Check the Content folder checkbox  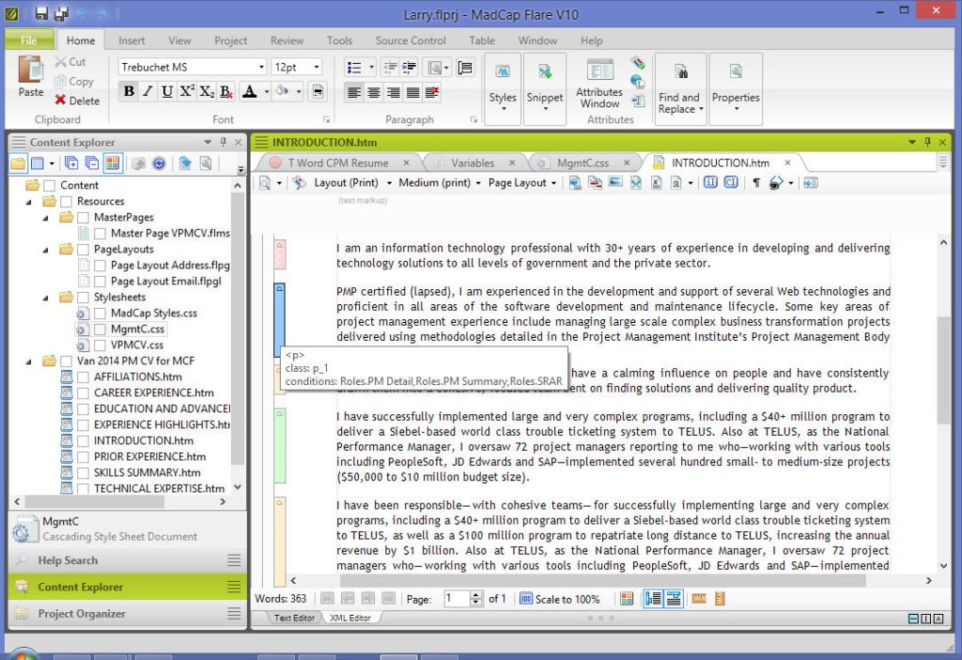[x=50, y=185]
